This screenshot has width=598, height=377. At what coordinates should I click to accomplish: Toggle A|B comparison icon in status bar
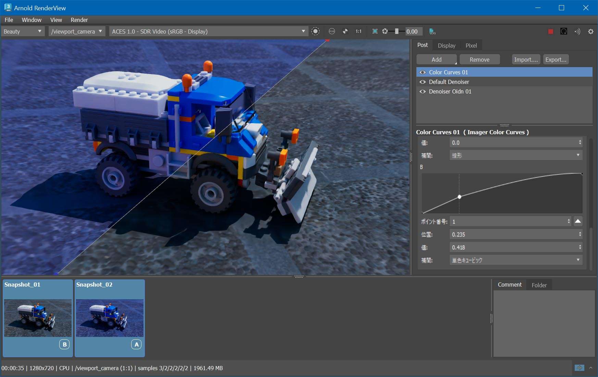(x=579, y=368)
